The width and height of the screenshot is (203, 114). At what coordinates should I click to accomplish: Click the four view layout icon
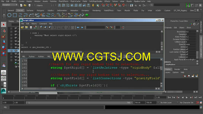pyautogui.click(x=4, y=79)
